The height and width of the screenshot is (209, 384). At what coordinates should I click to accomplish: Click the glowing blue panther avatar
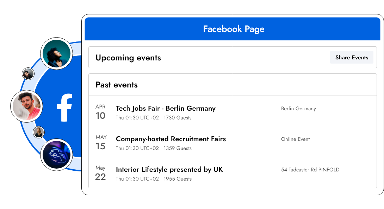pyautogui.click(x=57, y=155)
